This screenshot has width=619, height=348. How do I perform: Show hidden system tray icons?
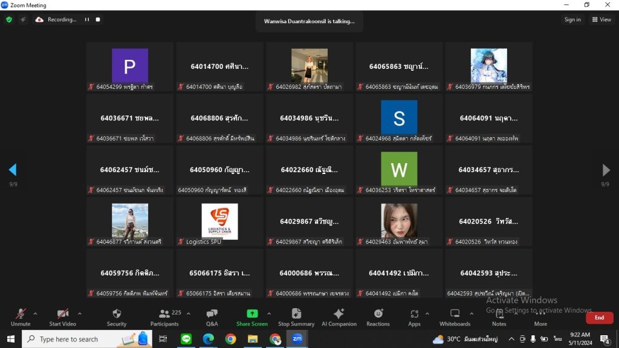(x=511, y=339)
